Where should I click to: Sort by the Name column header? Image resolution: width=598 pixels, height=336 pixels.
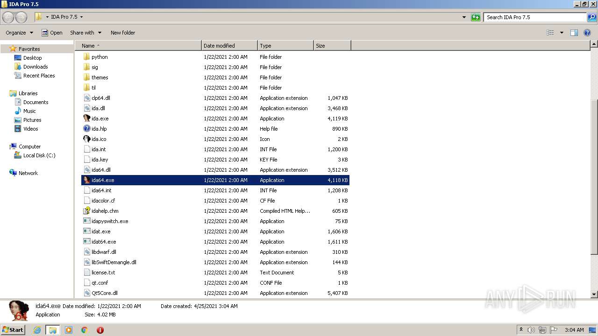point(138,46)
